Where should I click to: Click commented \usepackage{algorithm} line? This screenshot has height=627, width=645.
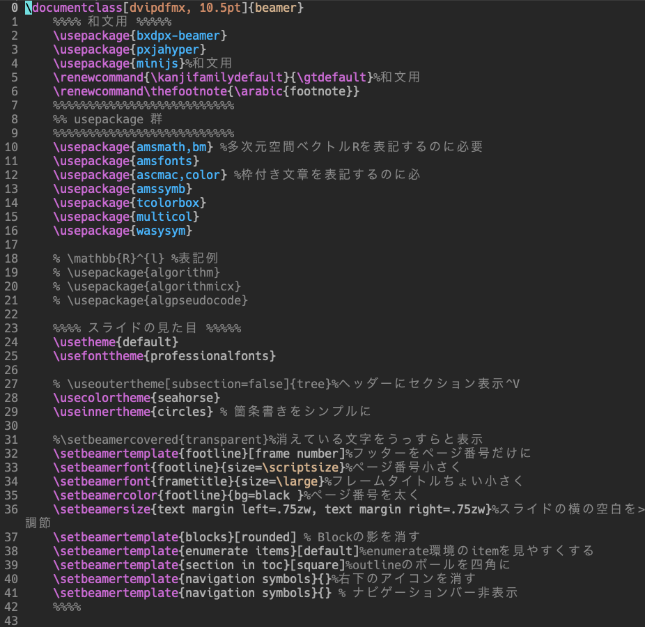(x=137, y=272)
